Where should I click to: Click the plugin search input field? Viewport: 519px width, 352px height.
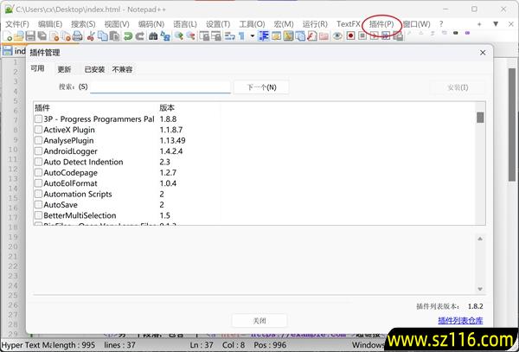160,87
